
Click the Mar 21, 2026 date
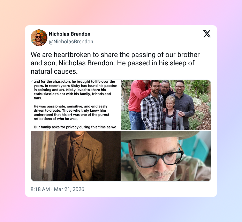point(69,189)
